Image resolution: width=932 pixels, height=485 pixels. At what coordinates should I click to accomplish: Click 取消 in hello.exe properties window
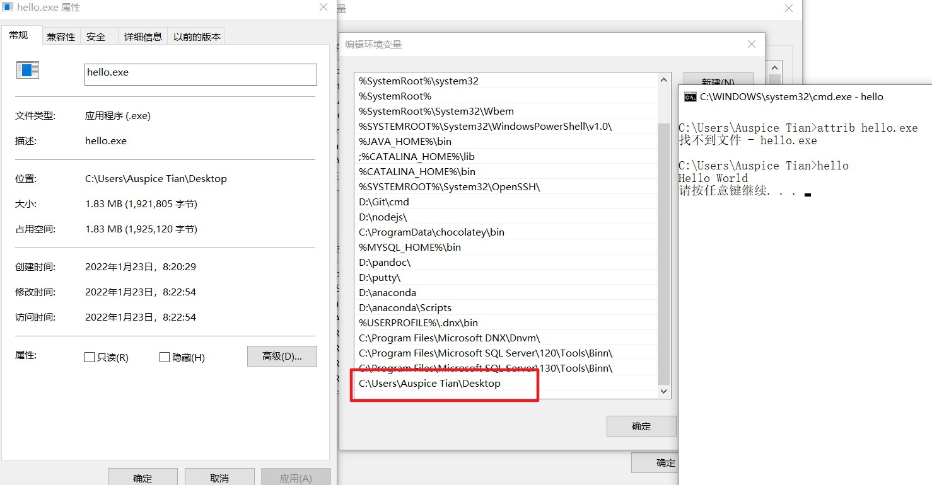point(219,477)
